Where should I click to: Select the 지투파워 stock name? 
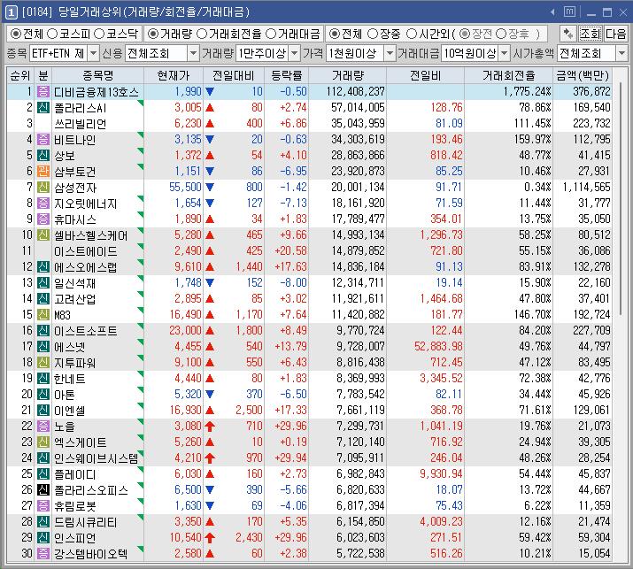click(75, 363)
